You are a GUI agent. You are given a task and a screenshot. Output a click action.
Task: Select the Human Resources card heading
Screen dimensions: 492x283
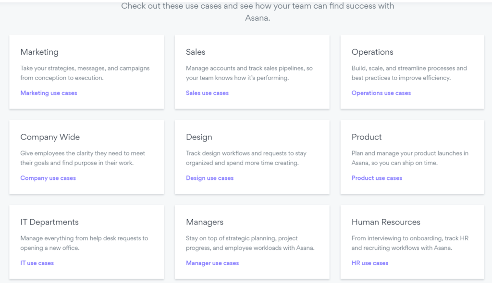point(386,222)
